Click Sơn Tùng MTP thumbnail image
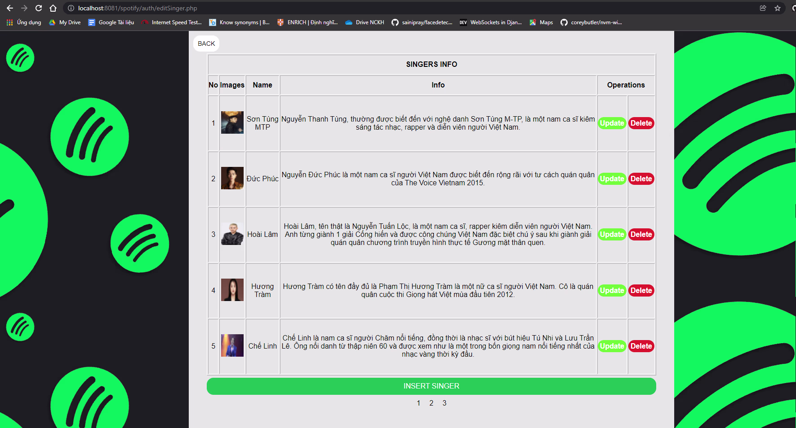The image size is (796, 428). (232, 122)
